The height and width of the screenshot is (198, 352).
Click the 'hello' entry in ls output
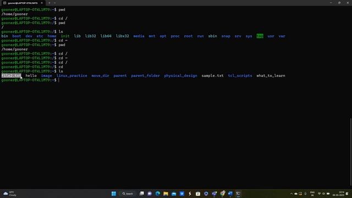tap(31, 76)
